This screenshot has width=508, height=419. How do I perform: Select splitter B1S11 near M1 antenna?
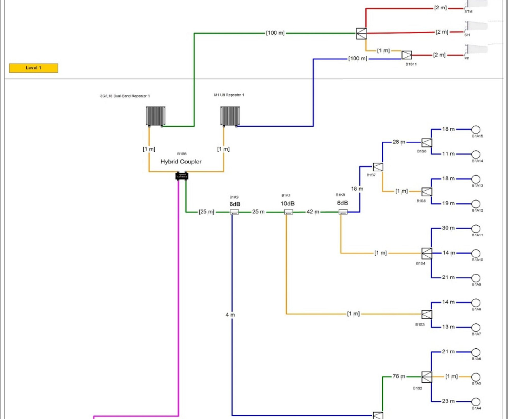407,55
